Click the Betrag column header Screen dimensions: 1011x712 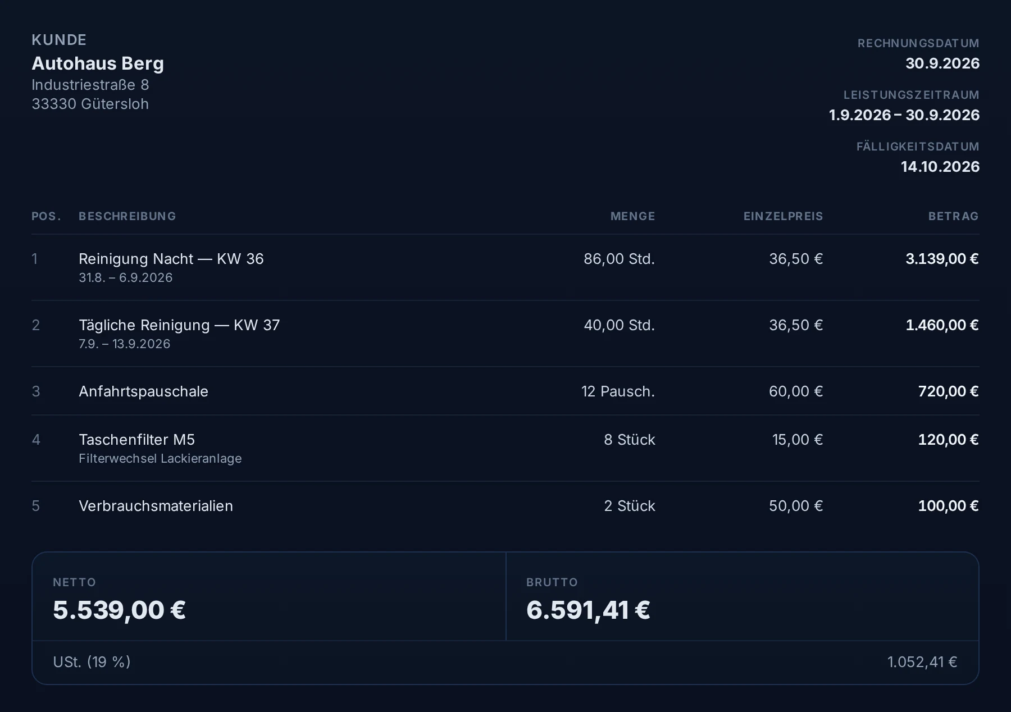pos(954,216)
